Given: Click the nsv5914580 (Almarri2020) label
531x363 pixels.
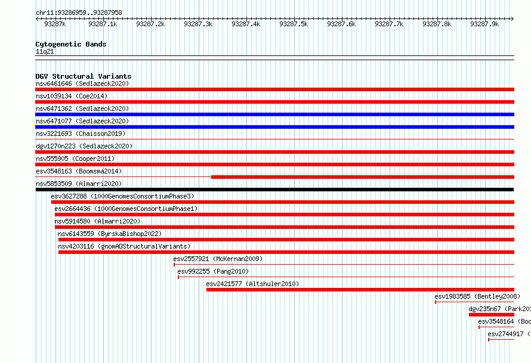Looking at the screenshot, I should click(x=97, y=221).
